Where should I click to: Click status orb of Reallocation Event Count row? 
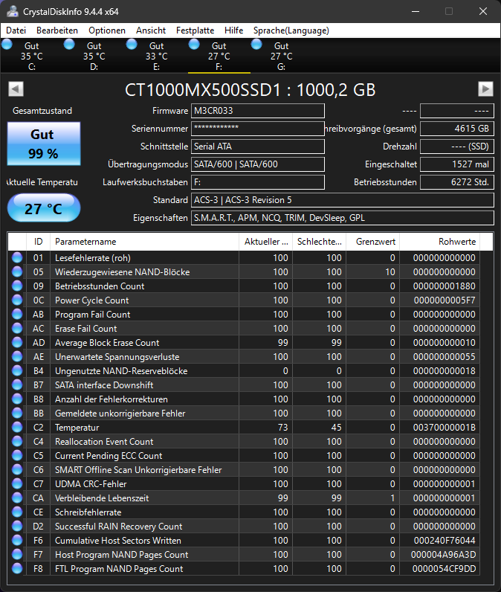pos(17,441)
